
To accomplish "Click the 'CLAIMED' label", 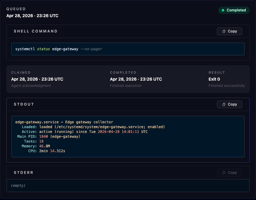I will 21,72.
